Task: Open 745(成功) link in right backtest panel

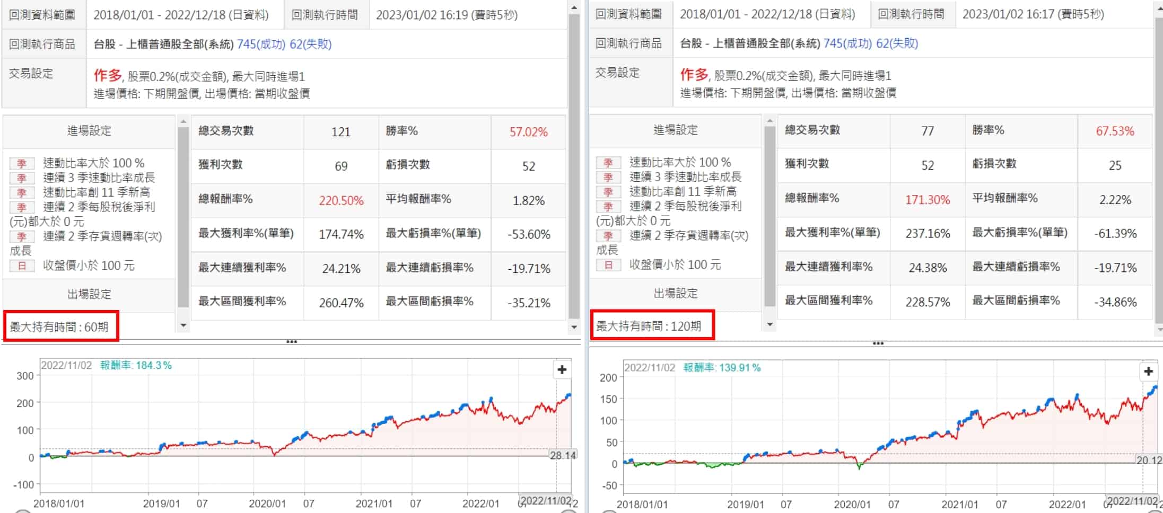Action: click(847, 43)
